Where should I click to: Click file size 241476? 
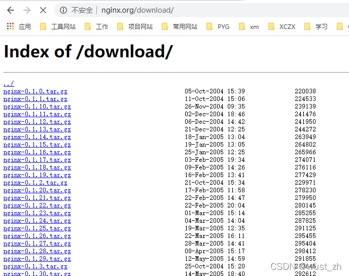305,114
